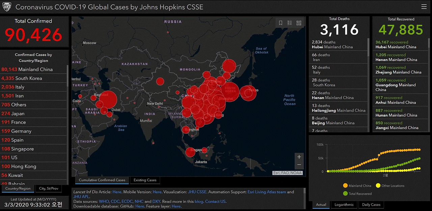Image resolution: width=432 pixels, height=211 pixels.
Task: Open Feature layer Here link
Action: pos(176,206)
